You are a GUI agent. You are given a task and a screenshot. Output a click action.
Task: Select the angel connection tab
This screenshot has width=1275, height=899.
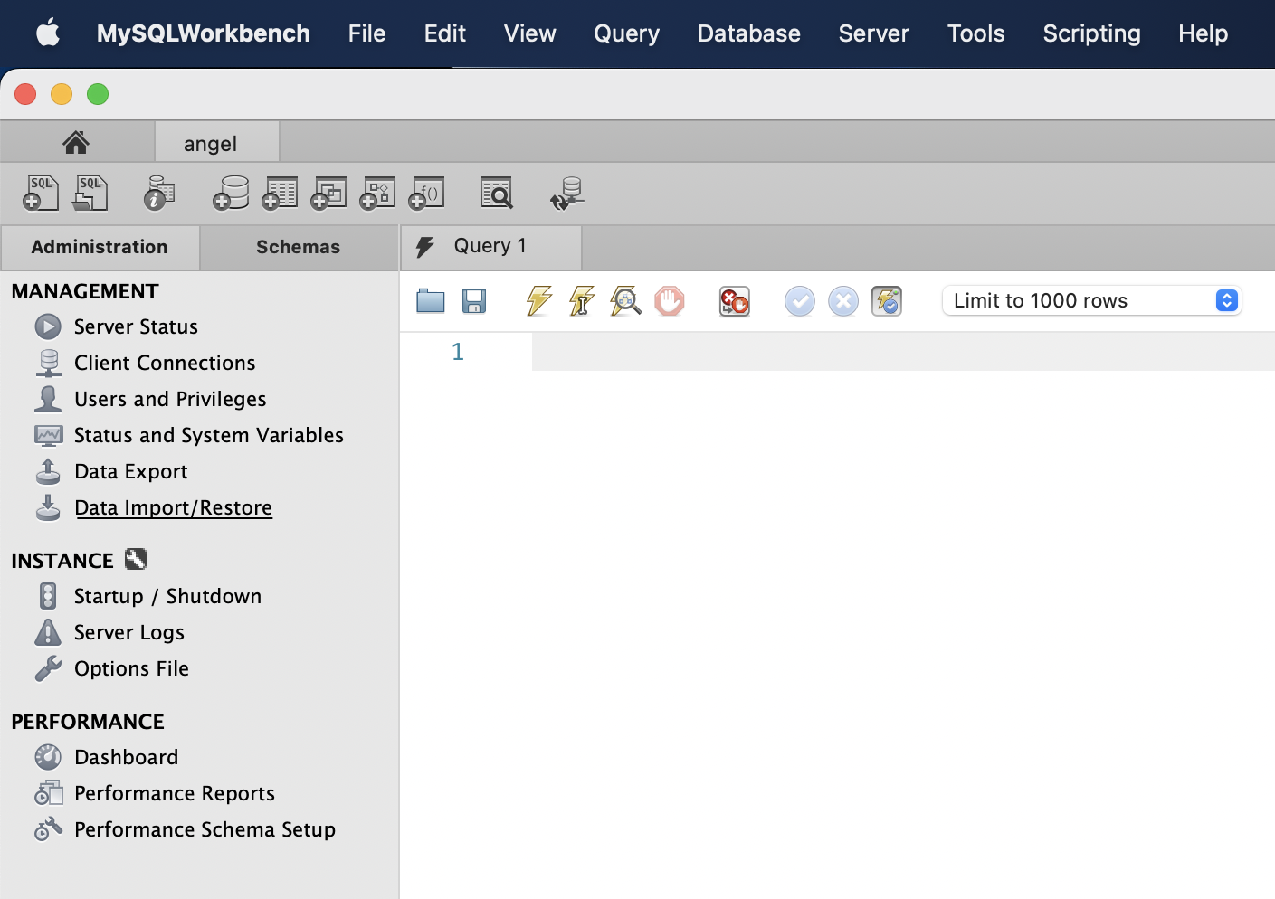[x=217, y=143]
